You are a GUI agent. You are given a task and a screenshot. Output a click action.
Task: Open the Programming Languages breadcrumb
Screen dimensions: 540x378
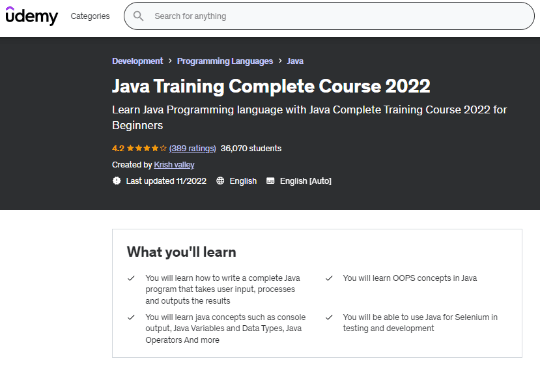(x=225, y=61)
